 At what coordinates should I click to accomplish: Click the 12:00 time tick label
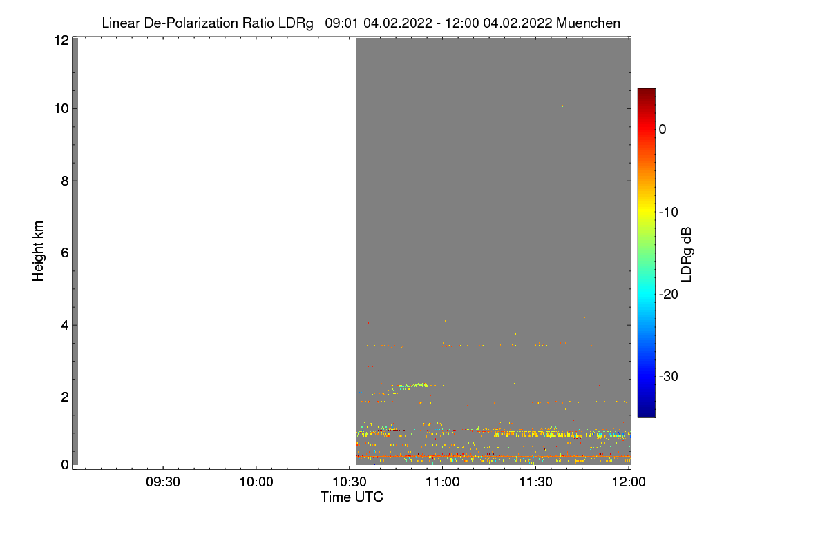click(629, 482)
